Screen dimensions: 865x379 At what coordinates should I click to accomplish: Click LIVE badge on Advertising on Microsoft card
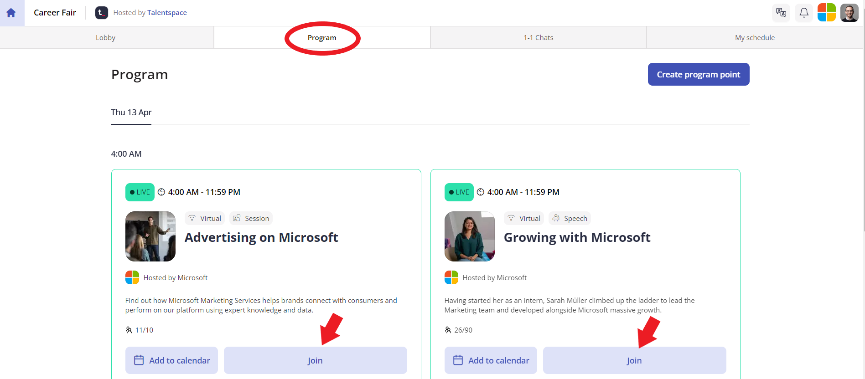pyautogui.click(x=140, y=192)
